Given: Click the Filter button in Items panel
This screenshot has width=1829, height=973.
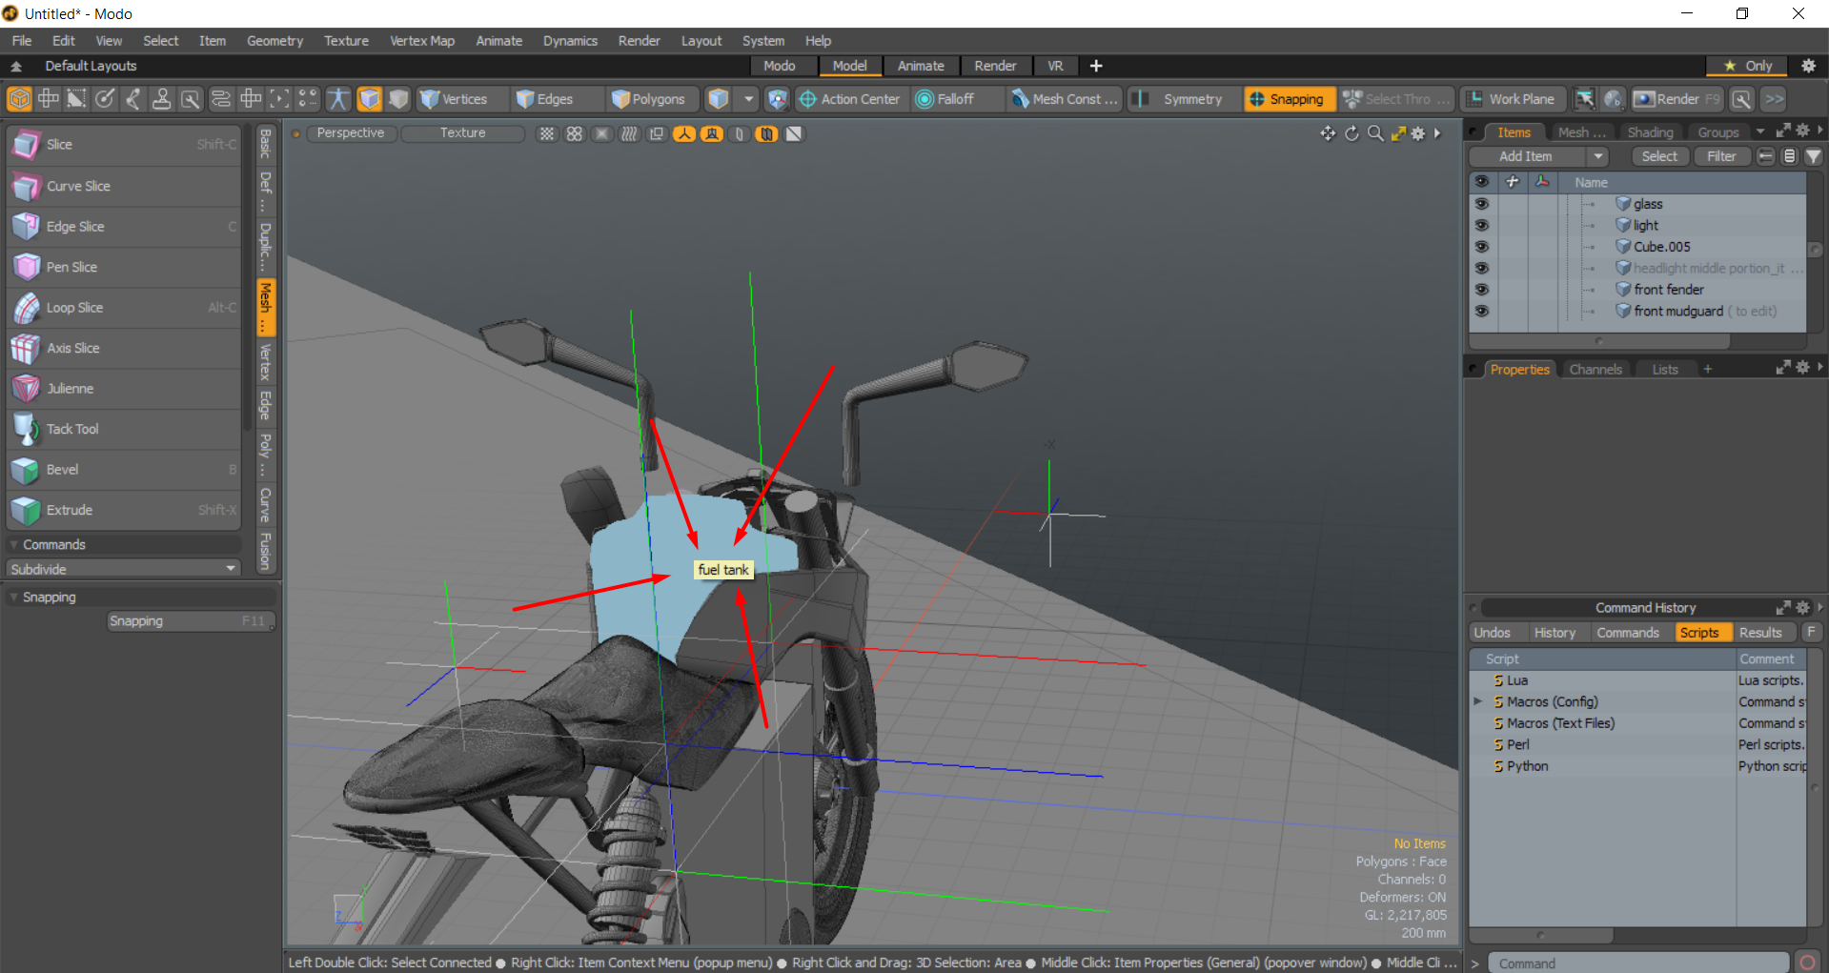Looking at the screenshot, I should (1721, 156).
